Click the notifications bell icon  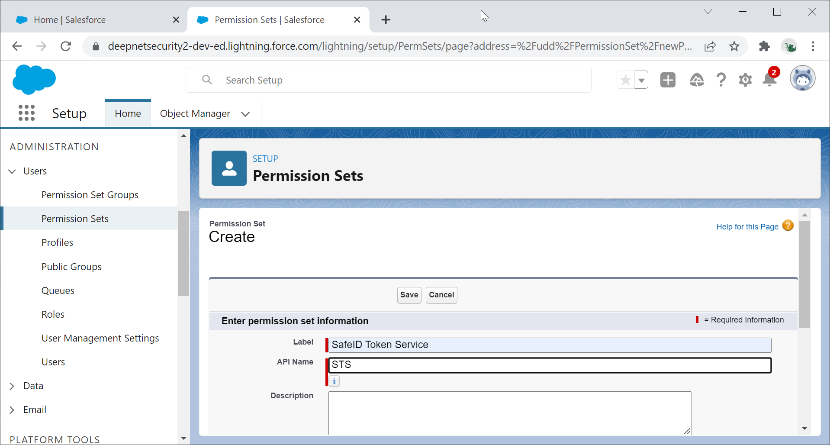[x=769, y=80]
